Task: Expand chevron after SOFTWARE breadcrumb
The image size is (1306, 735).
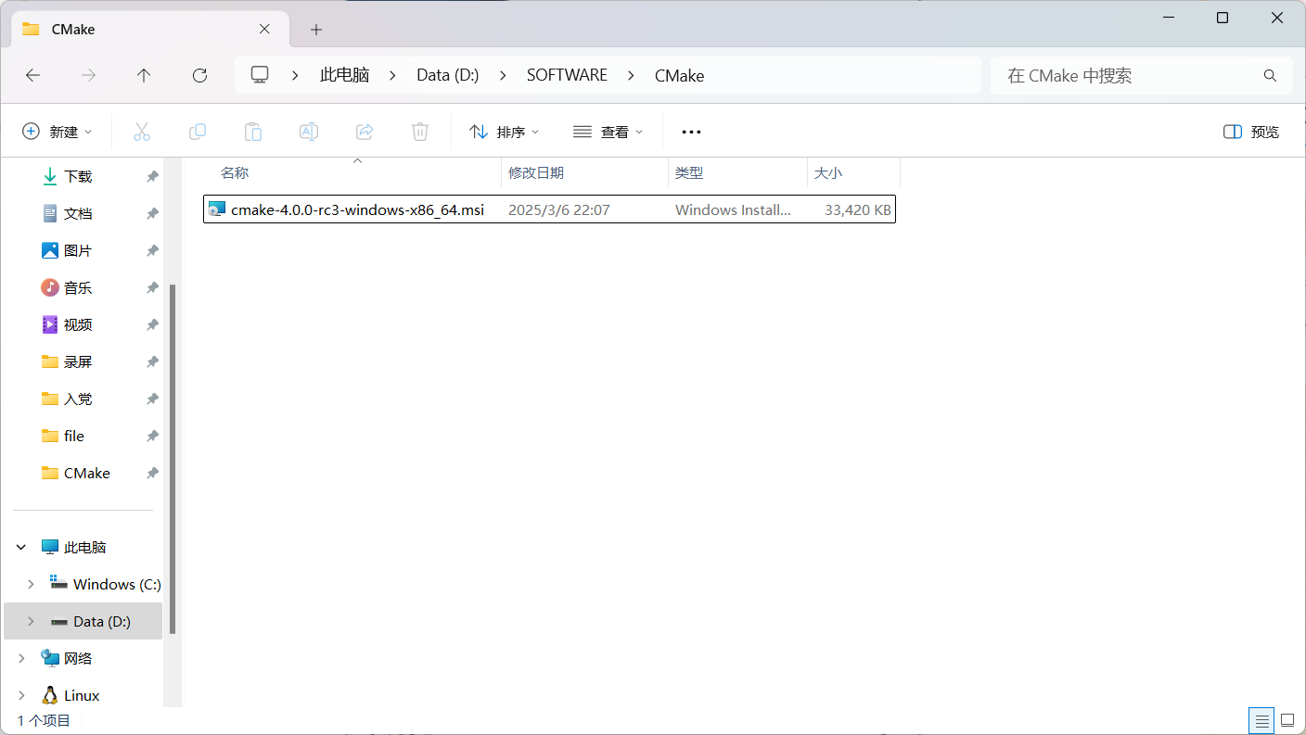Action: [631, 76]
